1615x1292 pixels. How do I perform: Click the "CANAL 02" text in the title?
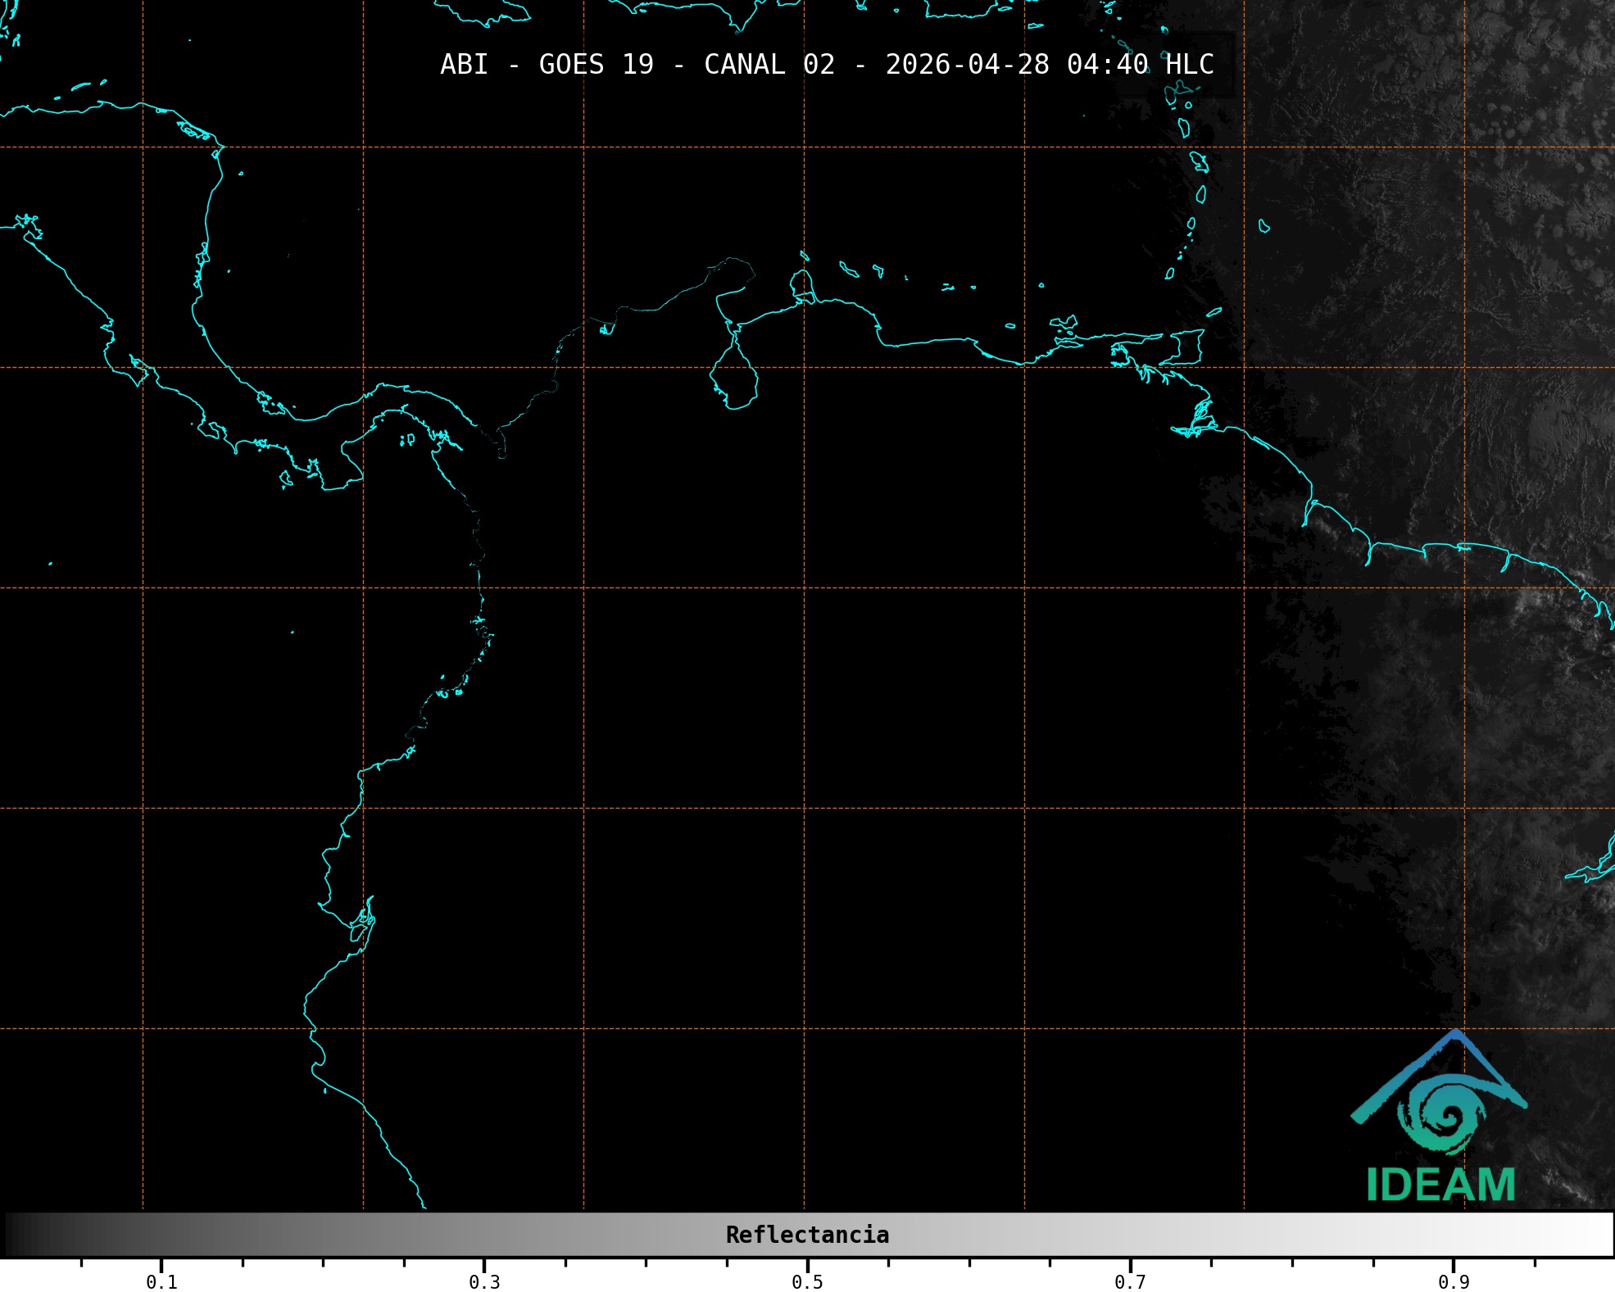point(769,64)
